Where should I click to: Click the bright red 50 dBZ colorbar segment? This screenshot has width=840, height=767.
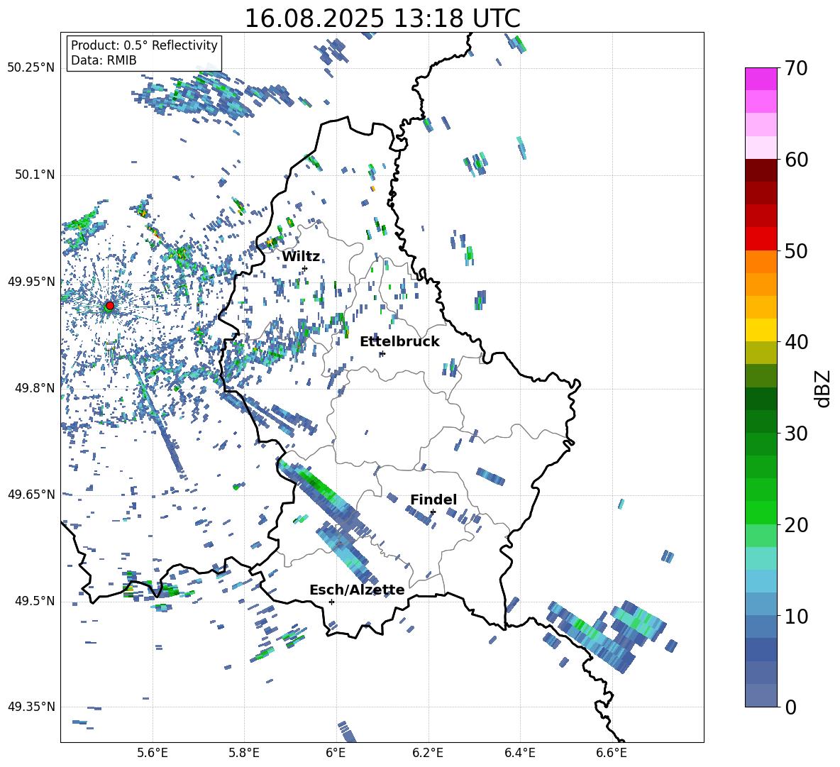point(761,239)
